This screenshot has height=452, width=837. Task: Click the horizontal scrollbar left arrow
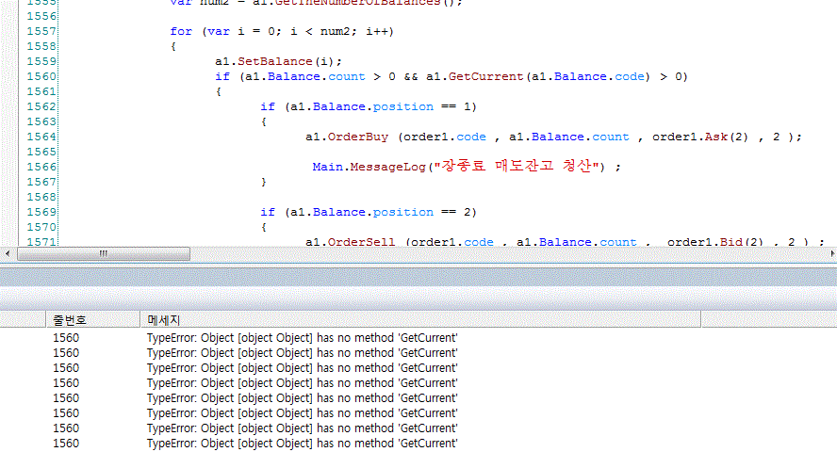(8, 254)
